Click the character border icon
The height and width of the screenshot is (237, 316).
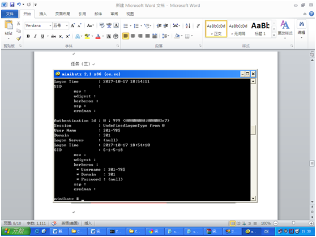point(116,25)
